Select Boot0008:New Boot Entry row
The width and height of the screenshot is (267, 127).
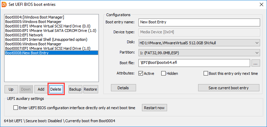click(51, 53)
